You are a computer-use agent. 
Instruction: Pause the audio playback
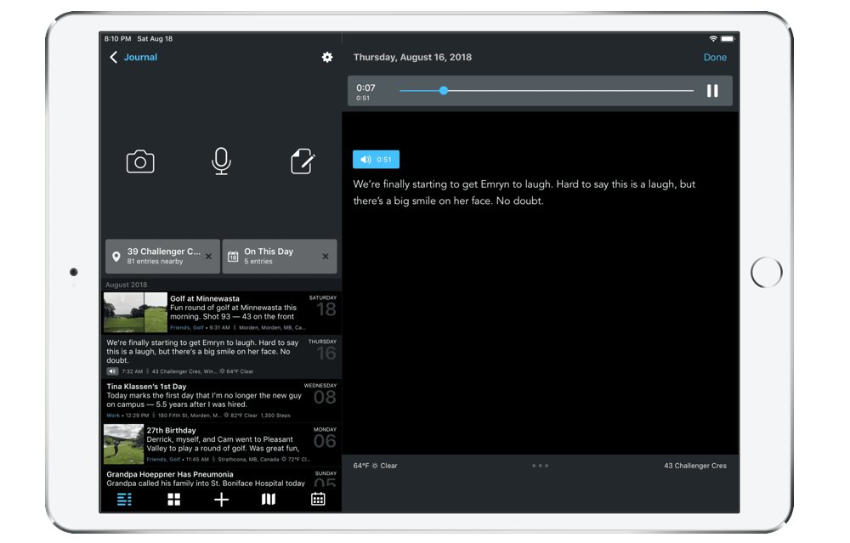712,91
